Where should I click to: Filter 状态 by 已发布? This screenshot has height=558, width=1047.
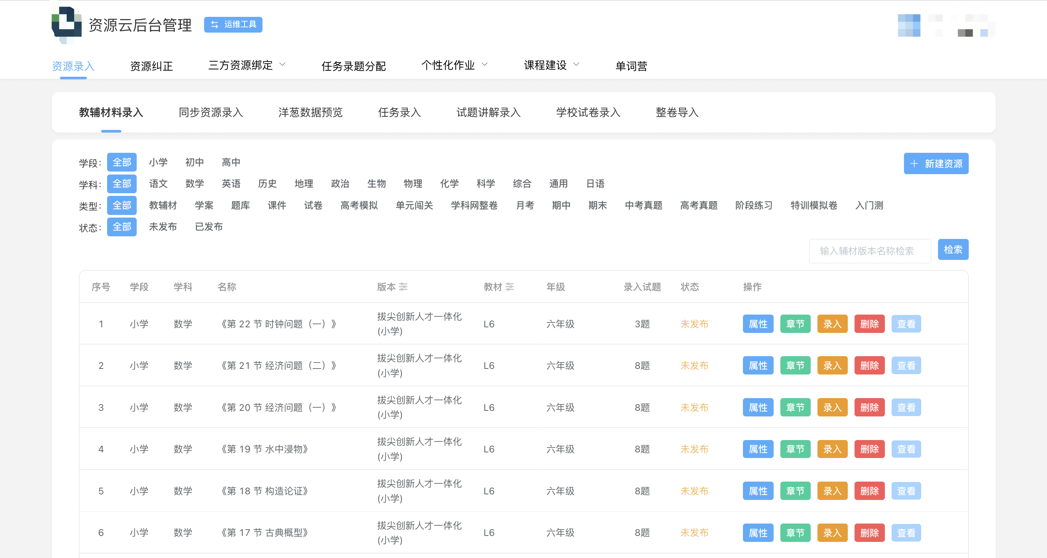tap(209, 227)
